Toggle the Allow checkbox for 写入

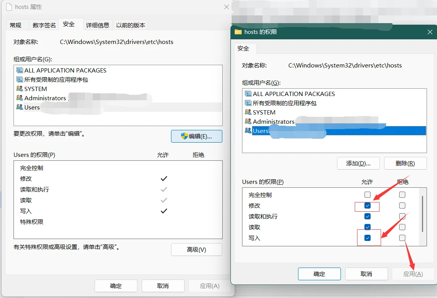(368, 238)
